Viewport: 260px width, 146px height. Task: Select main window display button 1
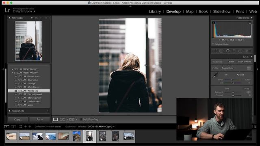6,127
